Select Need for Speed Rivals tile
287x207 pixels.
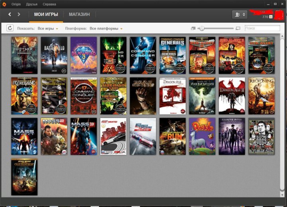click(x=143, y=137)
